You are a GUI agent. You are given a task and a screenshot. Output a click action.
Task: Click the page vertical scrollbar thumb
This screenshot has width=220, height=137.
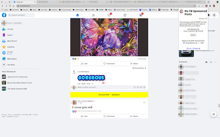click(x=219, y=105)
